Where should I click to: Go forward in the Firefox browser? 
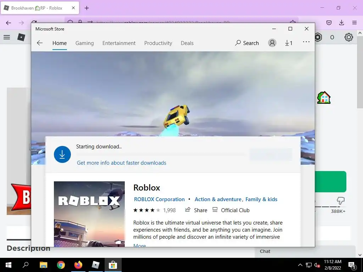pyautogui.click(x=21, y=23)
